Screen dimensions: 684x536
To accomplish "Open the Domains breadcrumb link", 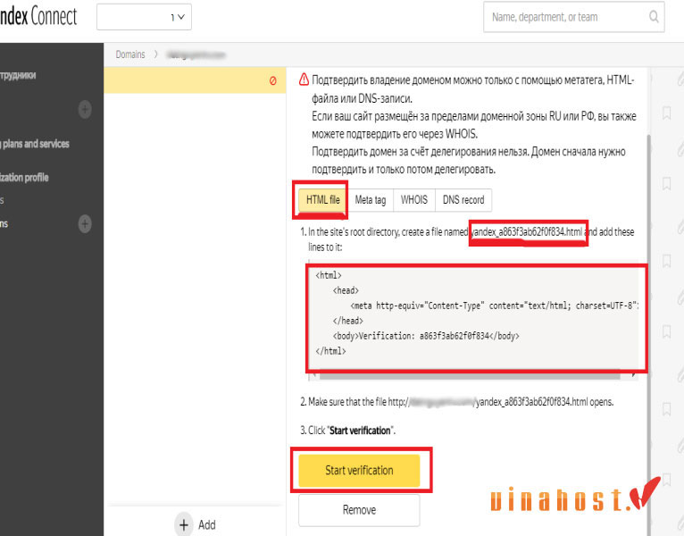I will (x=130, y=54).
